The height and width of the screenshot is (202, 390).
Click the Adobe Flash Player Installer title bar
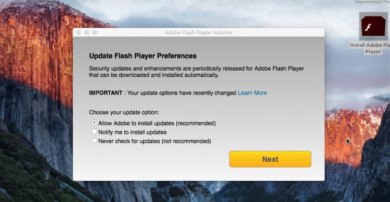click(199, 32)
